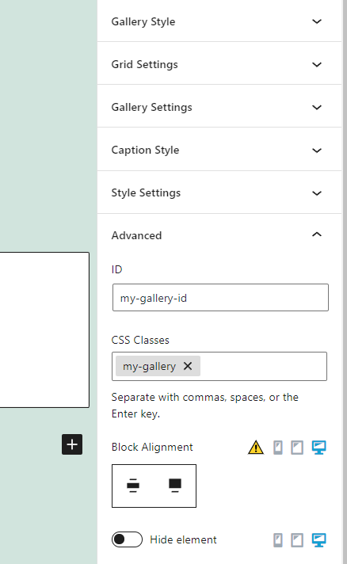Image resolution: width=347 pixels, height=564 pixels.
Task: Click the ID input field
Action: (x=220, y=298)
